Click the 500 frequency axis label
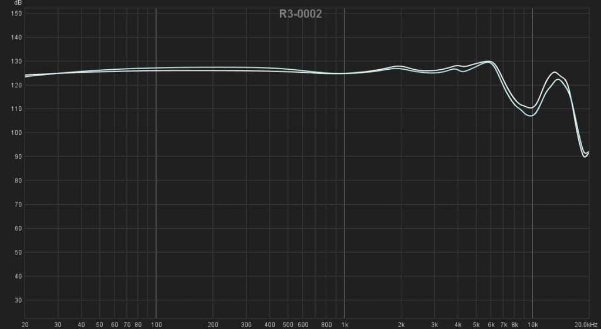 tap(288, 325)
